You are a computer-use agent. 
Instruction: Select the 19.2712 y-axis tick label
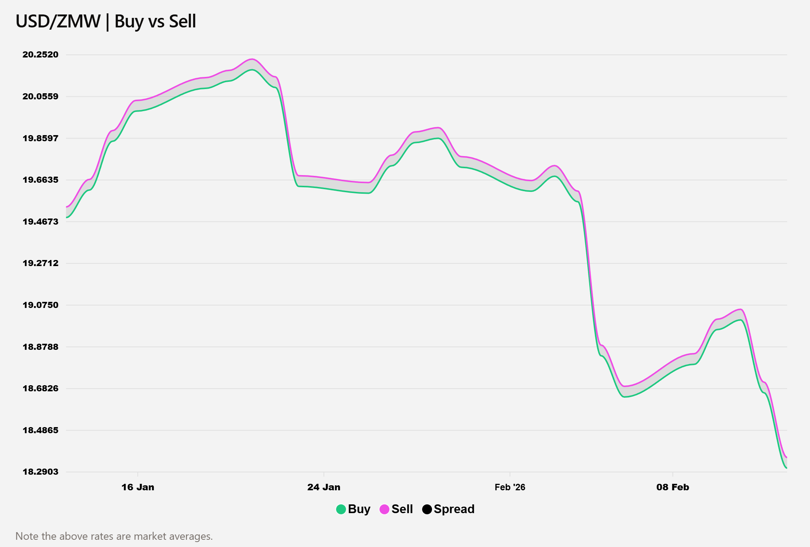[x=41, y=263]
